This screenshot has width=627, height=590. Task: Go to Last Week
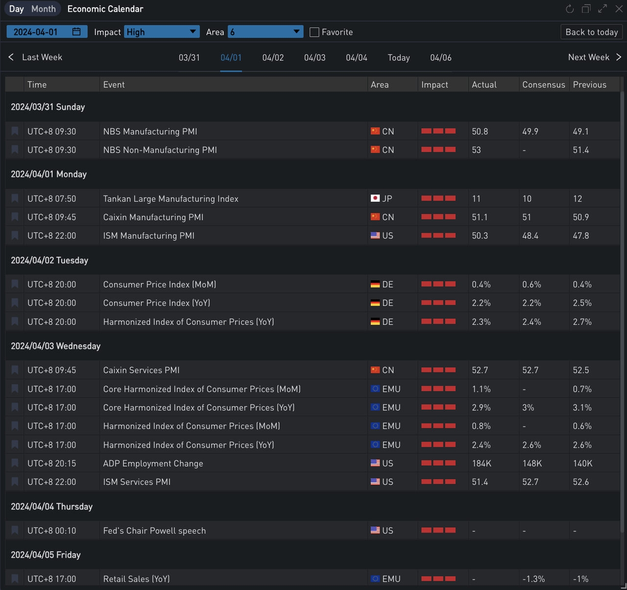coord(36,57)
